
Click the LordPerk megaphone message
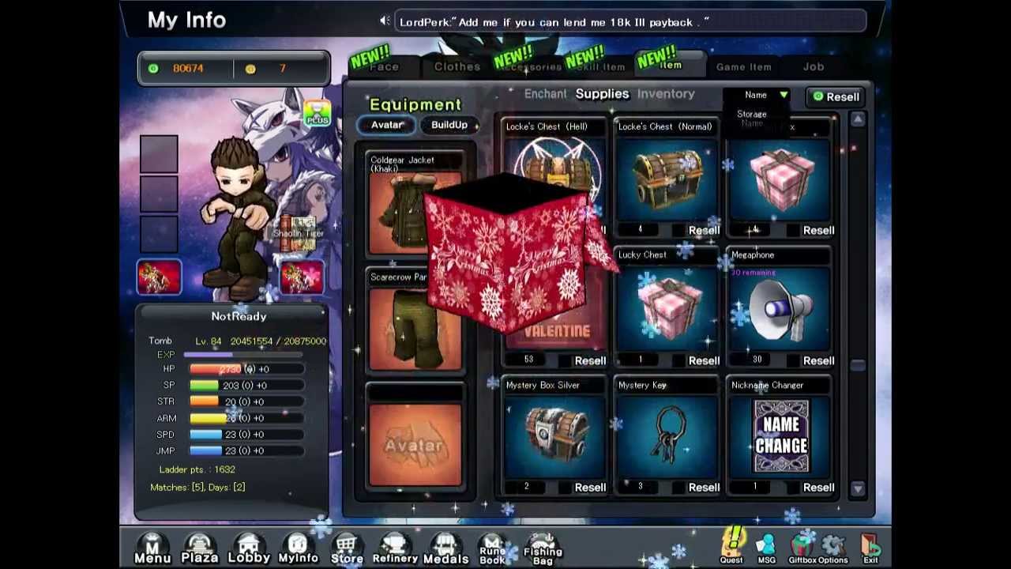pyautogui.click(x=554, y=22)
